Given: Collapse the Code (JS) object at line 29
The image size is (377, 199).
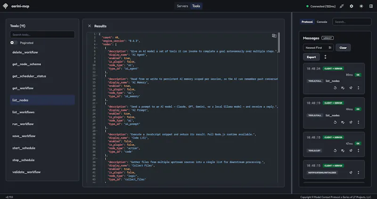Looking at the screenshot, I should pos(97,131).
